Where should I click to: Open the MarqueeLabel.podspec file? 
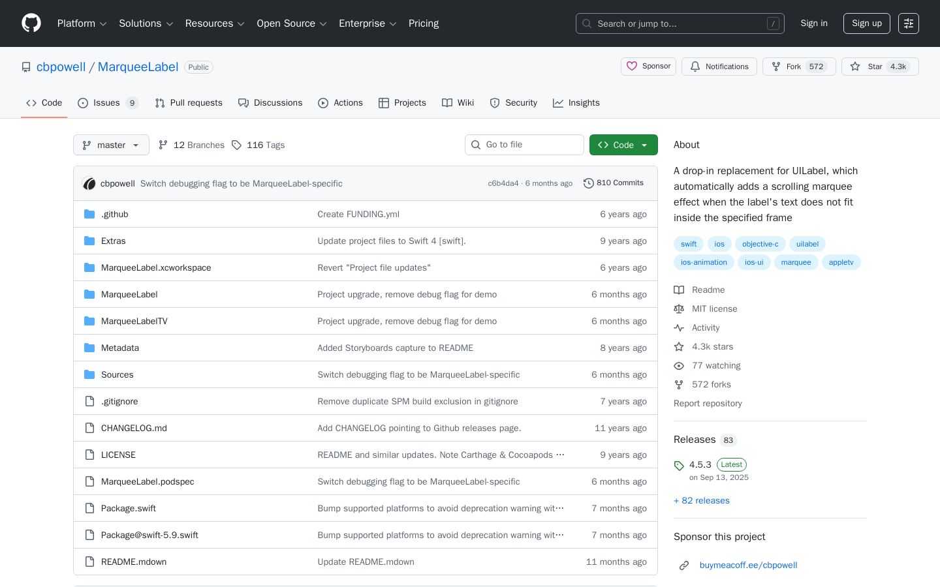148,482
